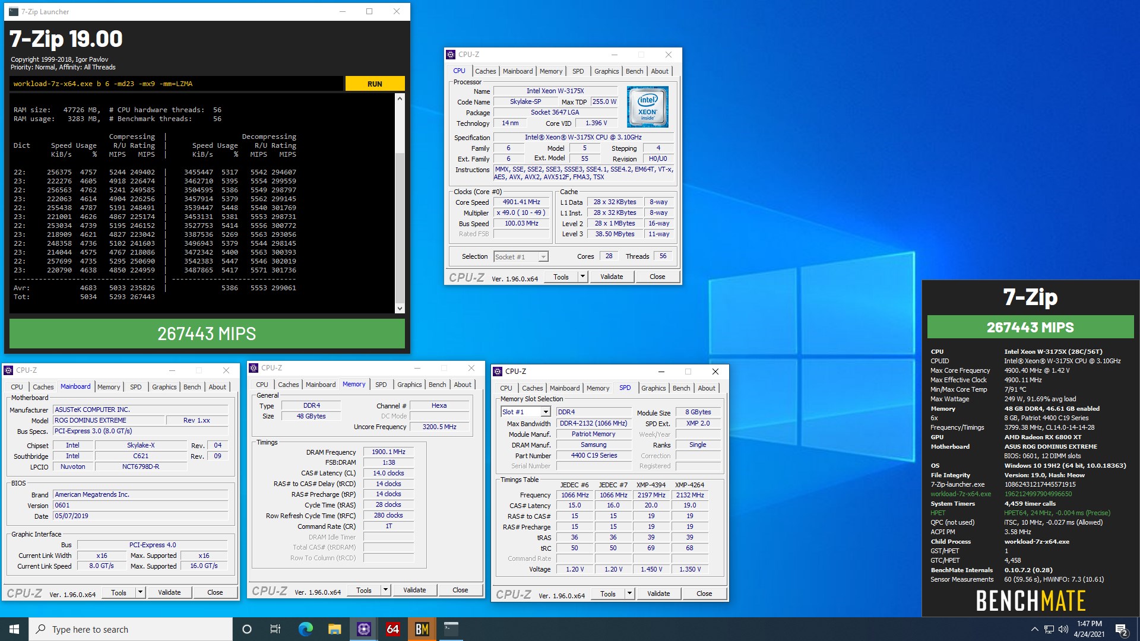Open the notification center icon

[1122, 629]
